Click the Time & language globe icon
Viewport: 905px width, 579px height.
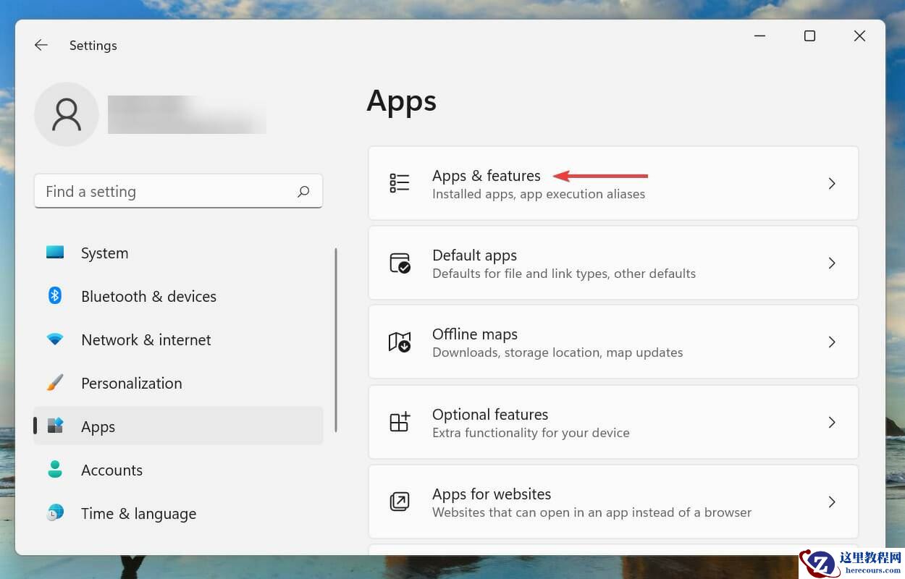point(55,513)
